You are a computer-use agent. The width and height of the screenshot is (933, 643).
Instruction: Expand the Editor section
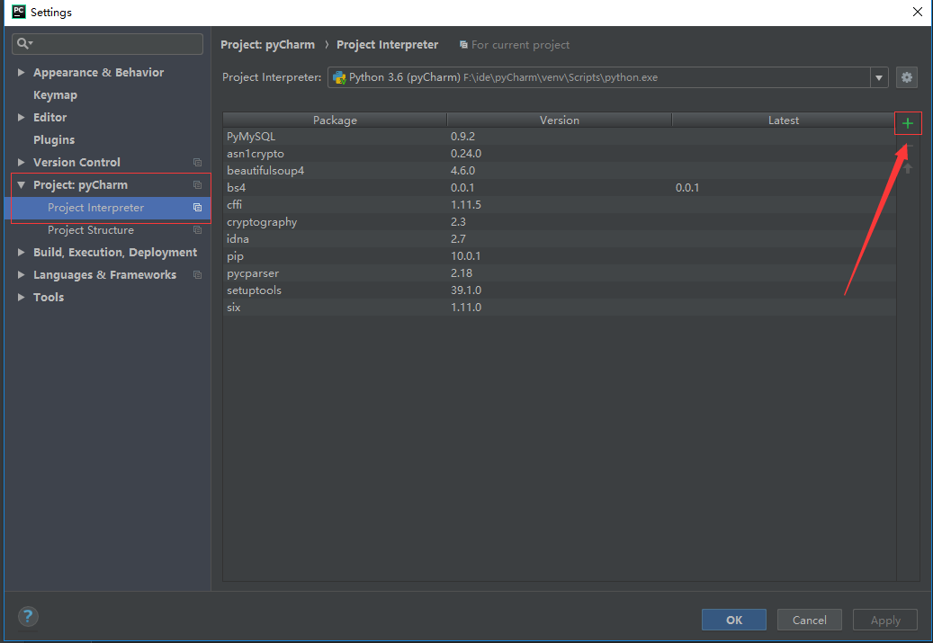coord(21,117)
